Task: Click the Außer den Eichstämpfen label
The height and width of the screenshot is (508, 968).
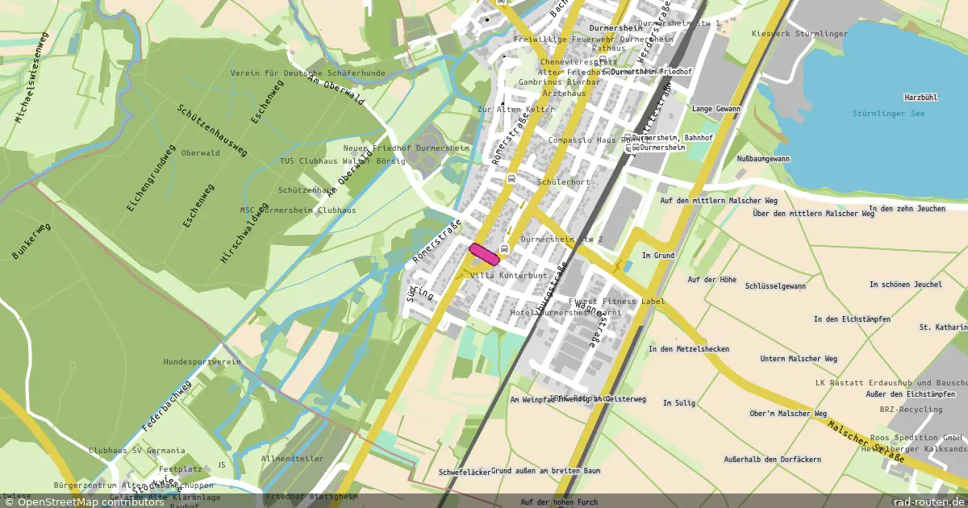Action: [909, 393]
